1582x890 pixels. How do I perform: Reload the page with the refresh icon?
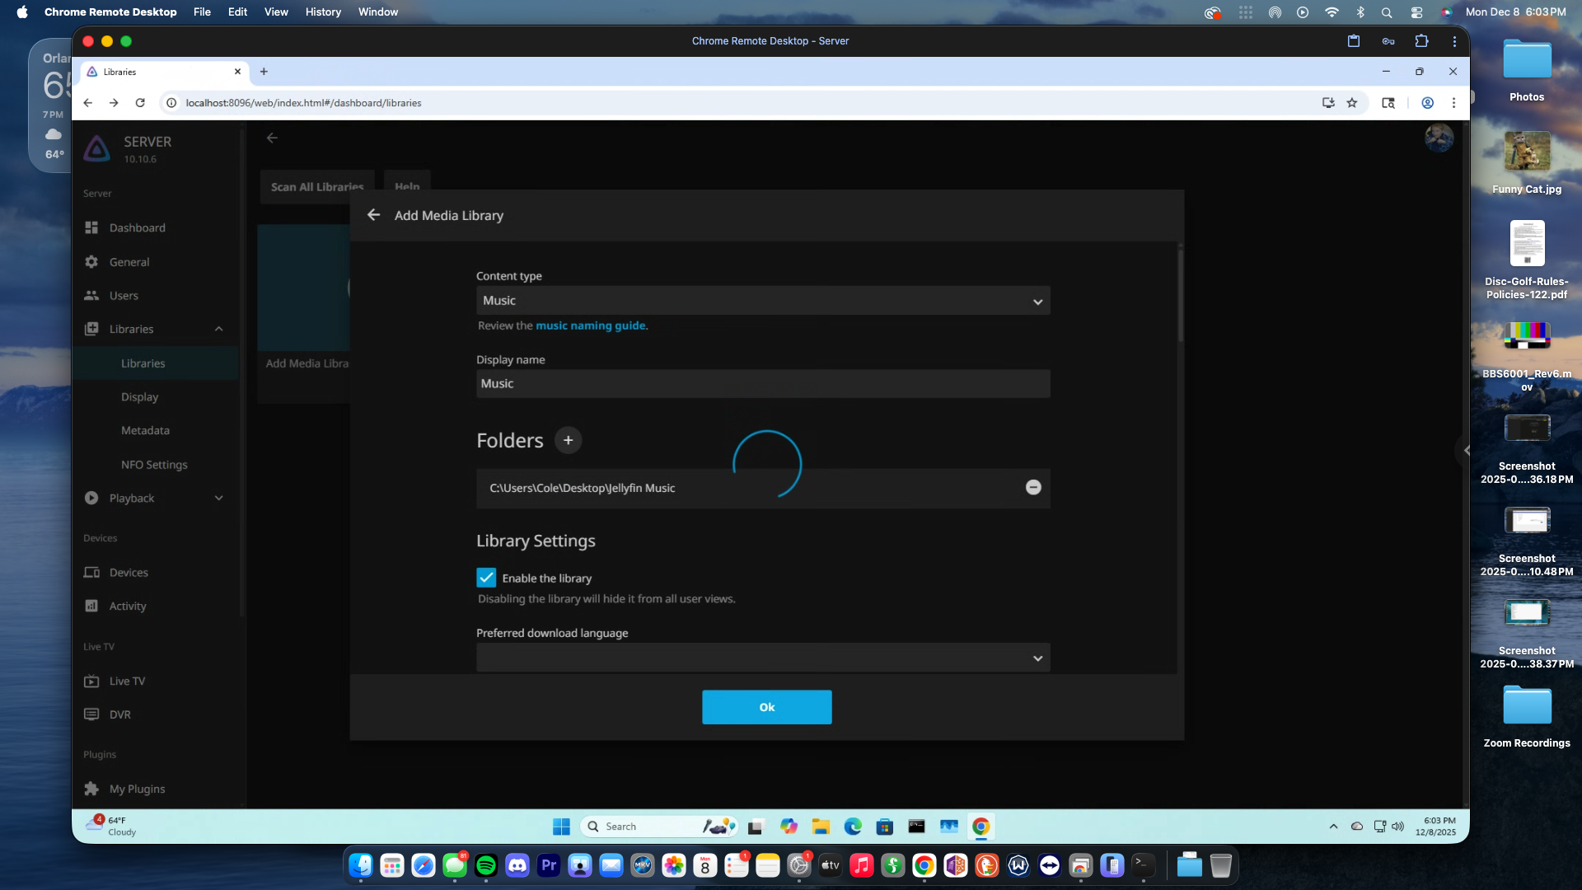(x=140, y=103)
